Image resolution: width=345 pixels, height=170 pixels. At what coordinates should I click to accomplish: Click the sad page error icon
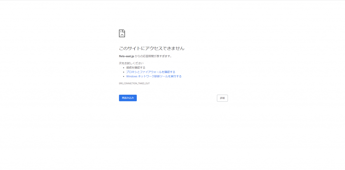click(x=122, y=33)
